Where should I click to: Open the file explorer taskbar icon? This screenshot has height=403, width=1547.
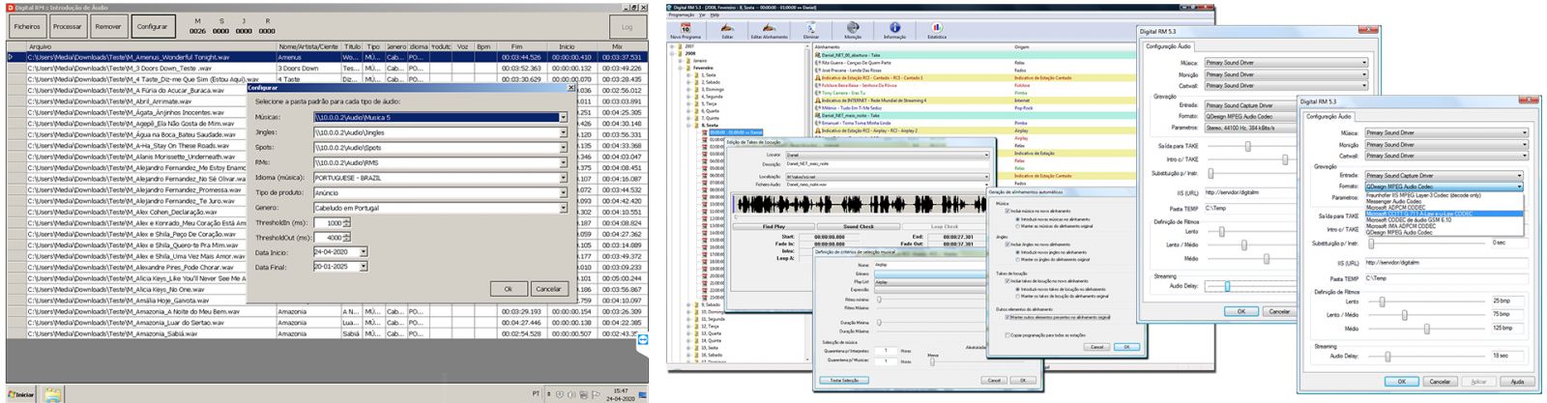[53, 394]
